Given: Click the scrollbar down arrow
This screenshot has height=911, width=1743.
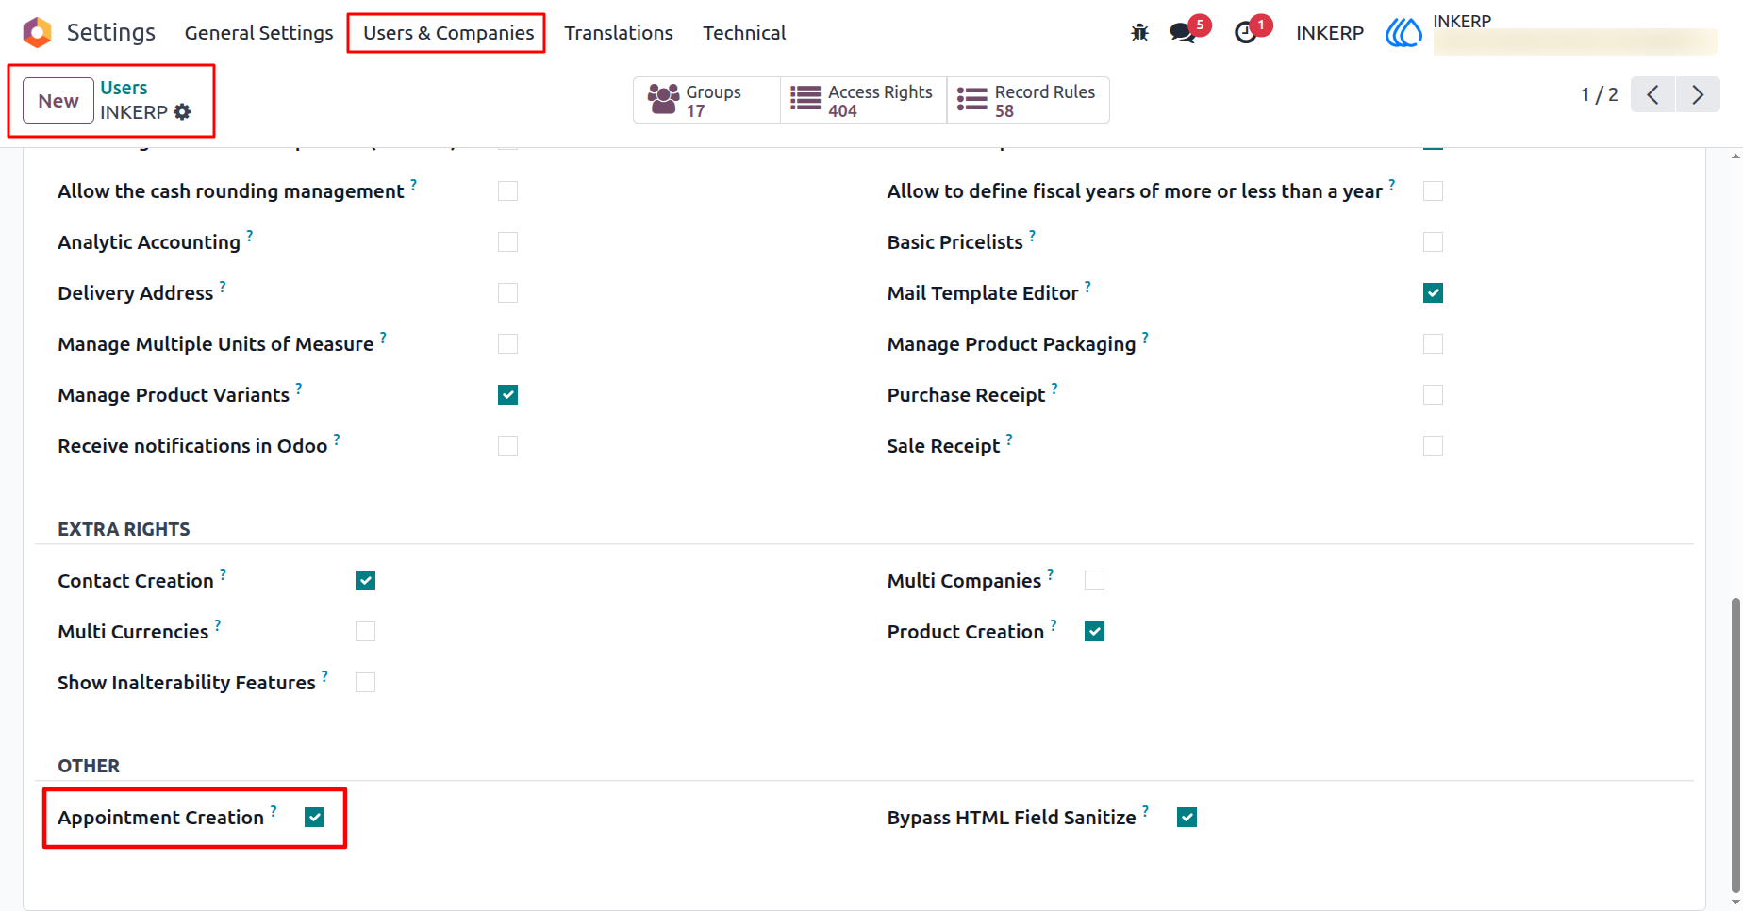Looking at the screenshot, I should [1735, 903].
